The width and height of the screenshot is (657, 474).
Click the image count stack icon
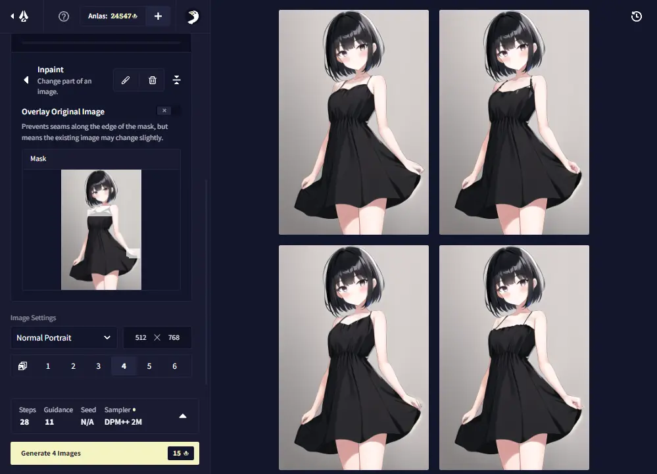point(23,366)
